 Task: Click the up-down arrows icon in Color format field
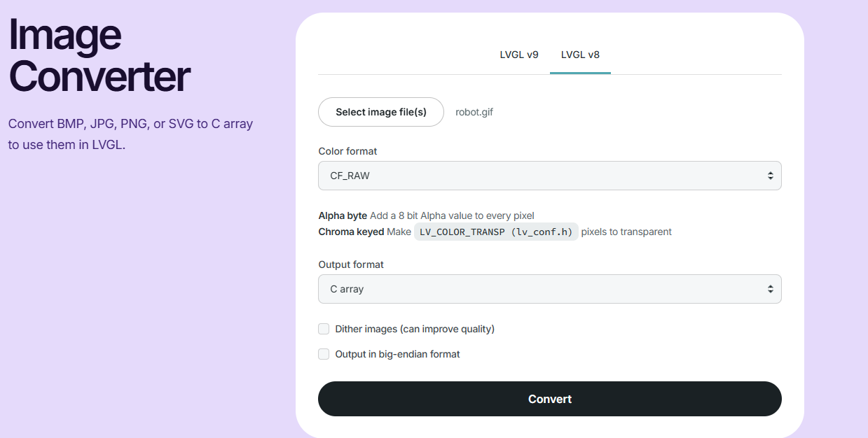click(770, 176)
